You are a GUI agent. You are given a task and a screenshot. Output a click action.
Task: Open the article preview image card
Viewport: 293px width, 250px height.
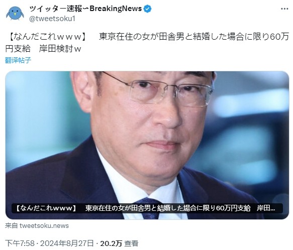point(147,145)
